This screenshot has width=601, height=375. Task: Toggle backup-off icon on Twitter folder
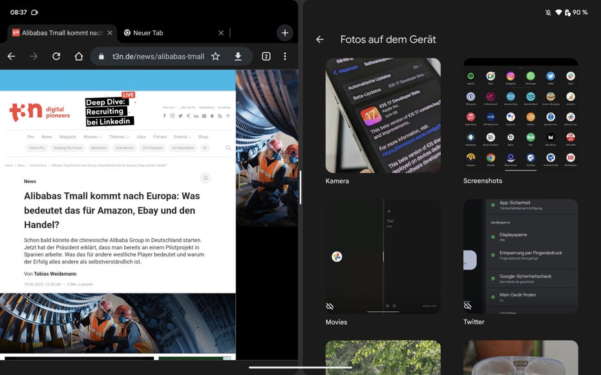click(x=467, y=306)
